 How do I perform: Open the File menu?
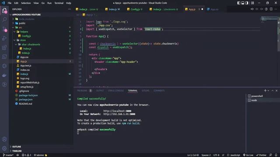[x=10, y=3]
